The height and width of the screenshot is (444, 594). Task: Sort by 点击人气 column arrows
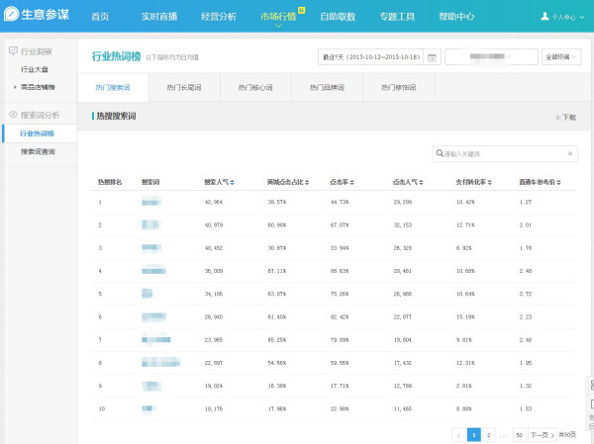pos(421,182)
